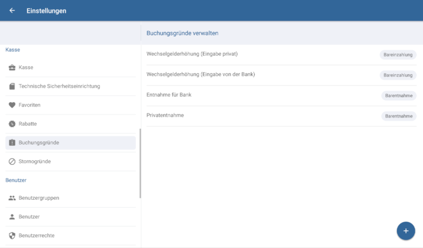Click the Stornogründe prohibited-circle icon
Viewport: 423px width, 248px height.
point(12,161)
